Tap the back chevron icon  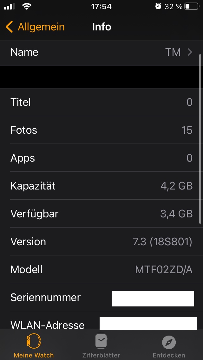9,27
